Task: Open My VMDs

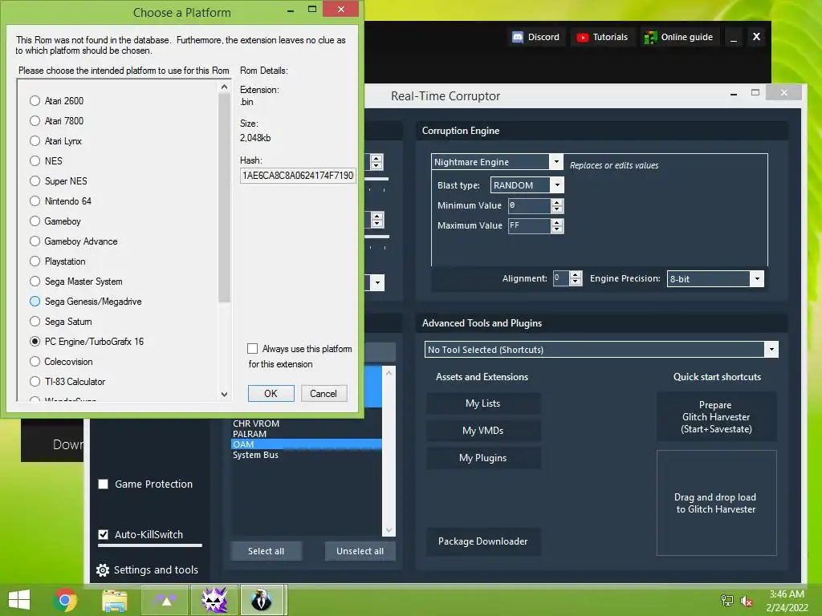Action: point(482,431)
